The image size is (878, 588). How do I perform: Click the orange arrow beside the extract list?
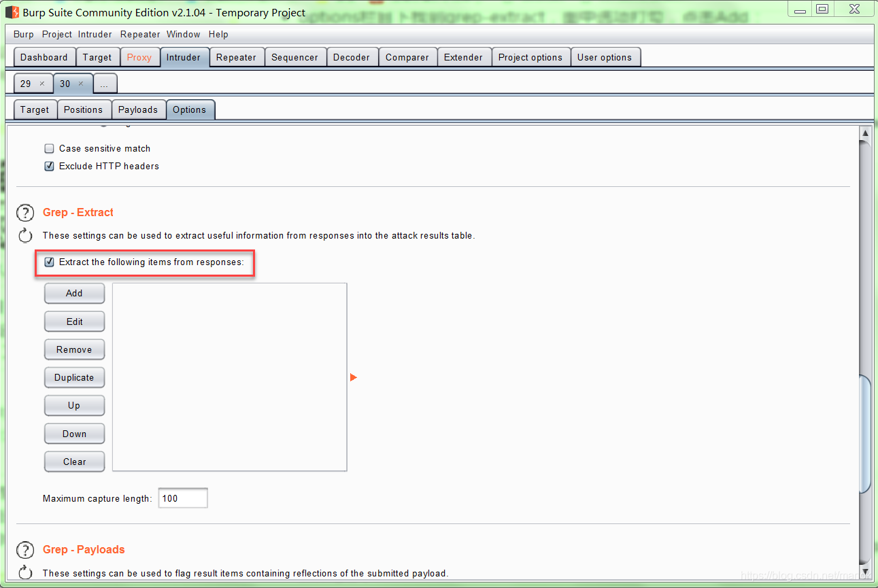(x=354, y=377)
